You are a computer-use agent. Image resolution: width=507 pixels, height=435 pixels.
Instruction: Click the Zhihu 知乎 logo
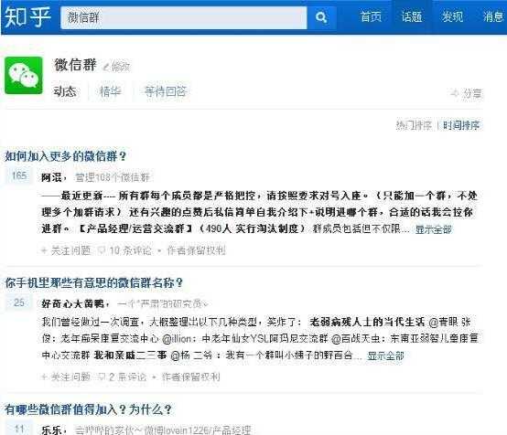tap(28, 16)
